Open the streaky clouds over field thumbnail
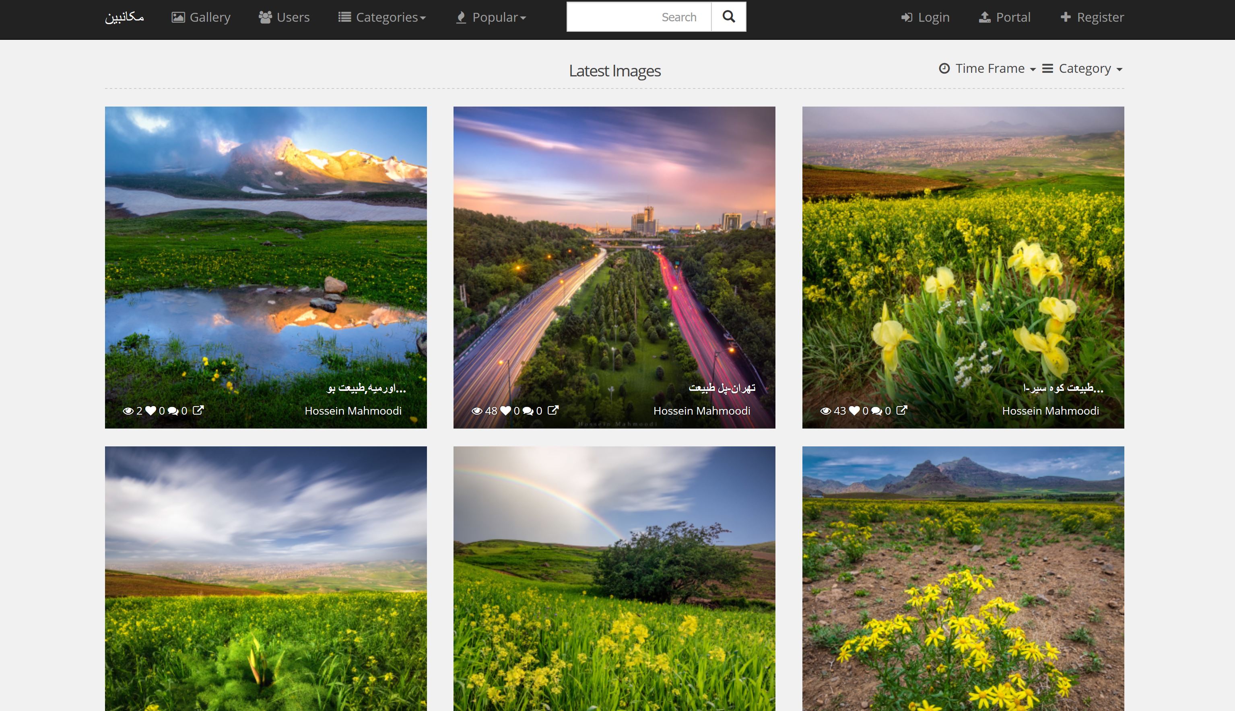The height and width of the screenshot is (711, 1235). click(266, 579)
